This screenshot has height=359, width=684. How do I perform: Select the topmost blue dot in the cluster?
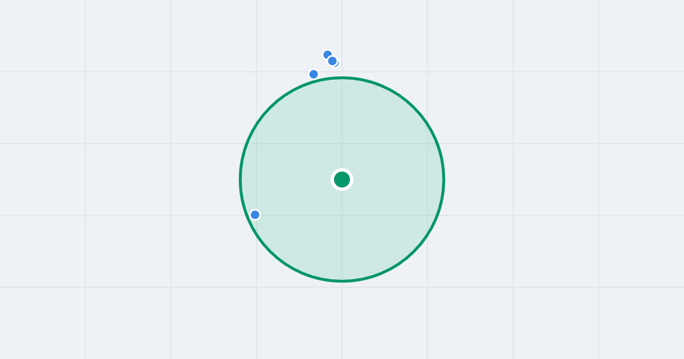pos(328,55)
